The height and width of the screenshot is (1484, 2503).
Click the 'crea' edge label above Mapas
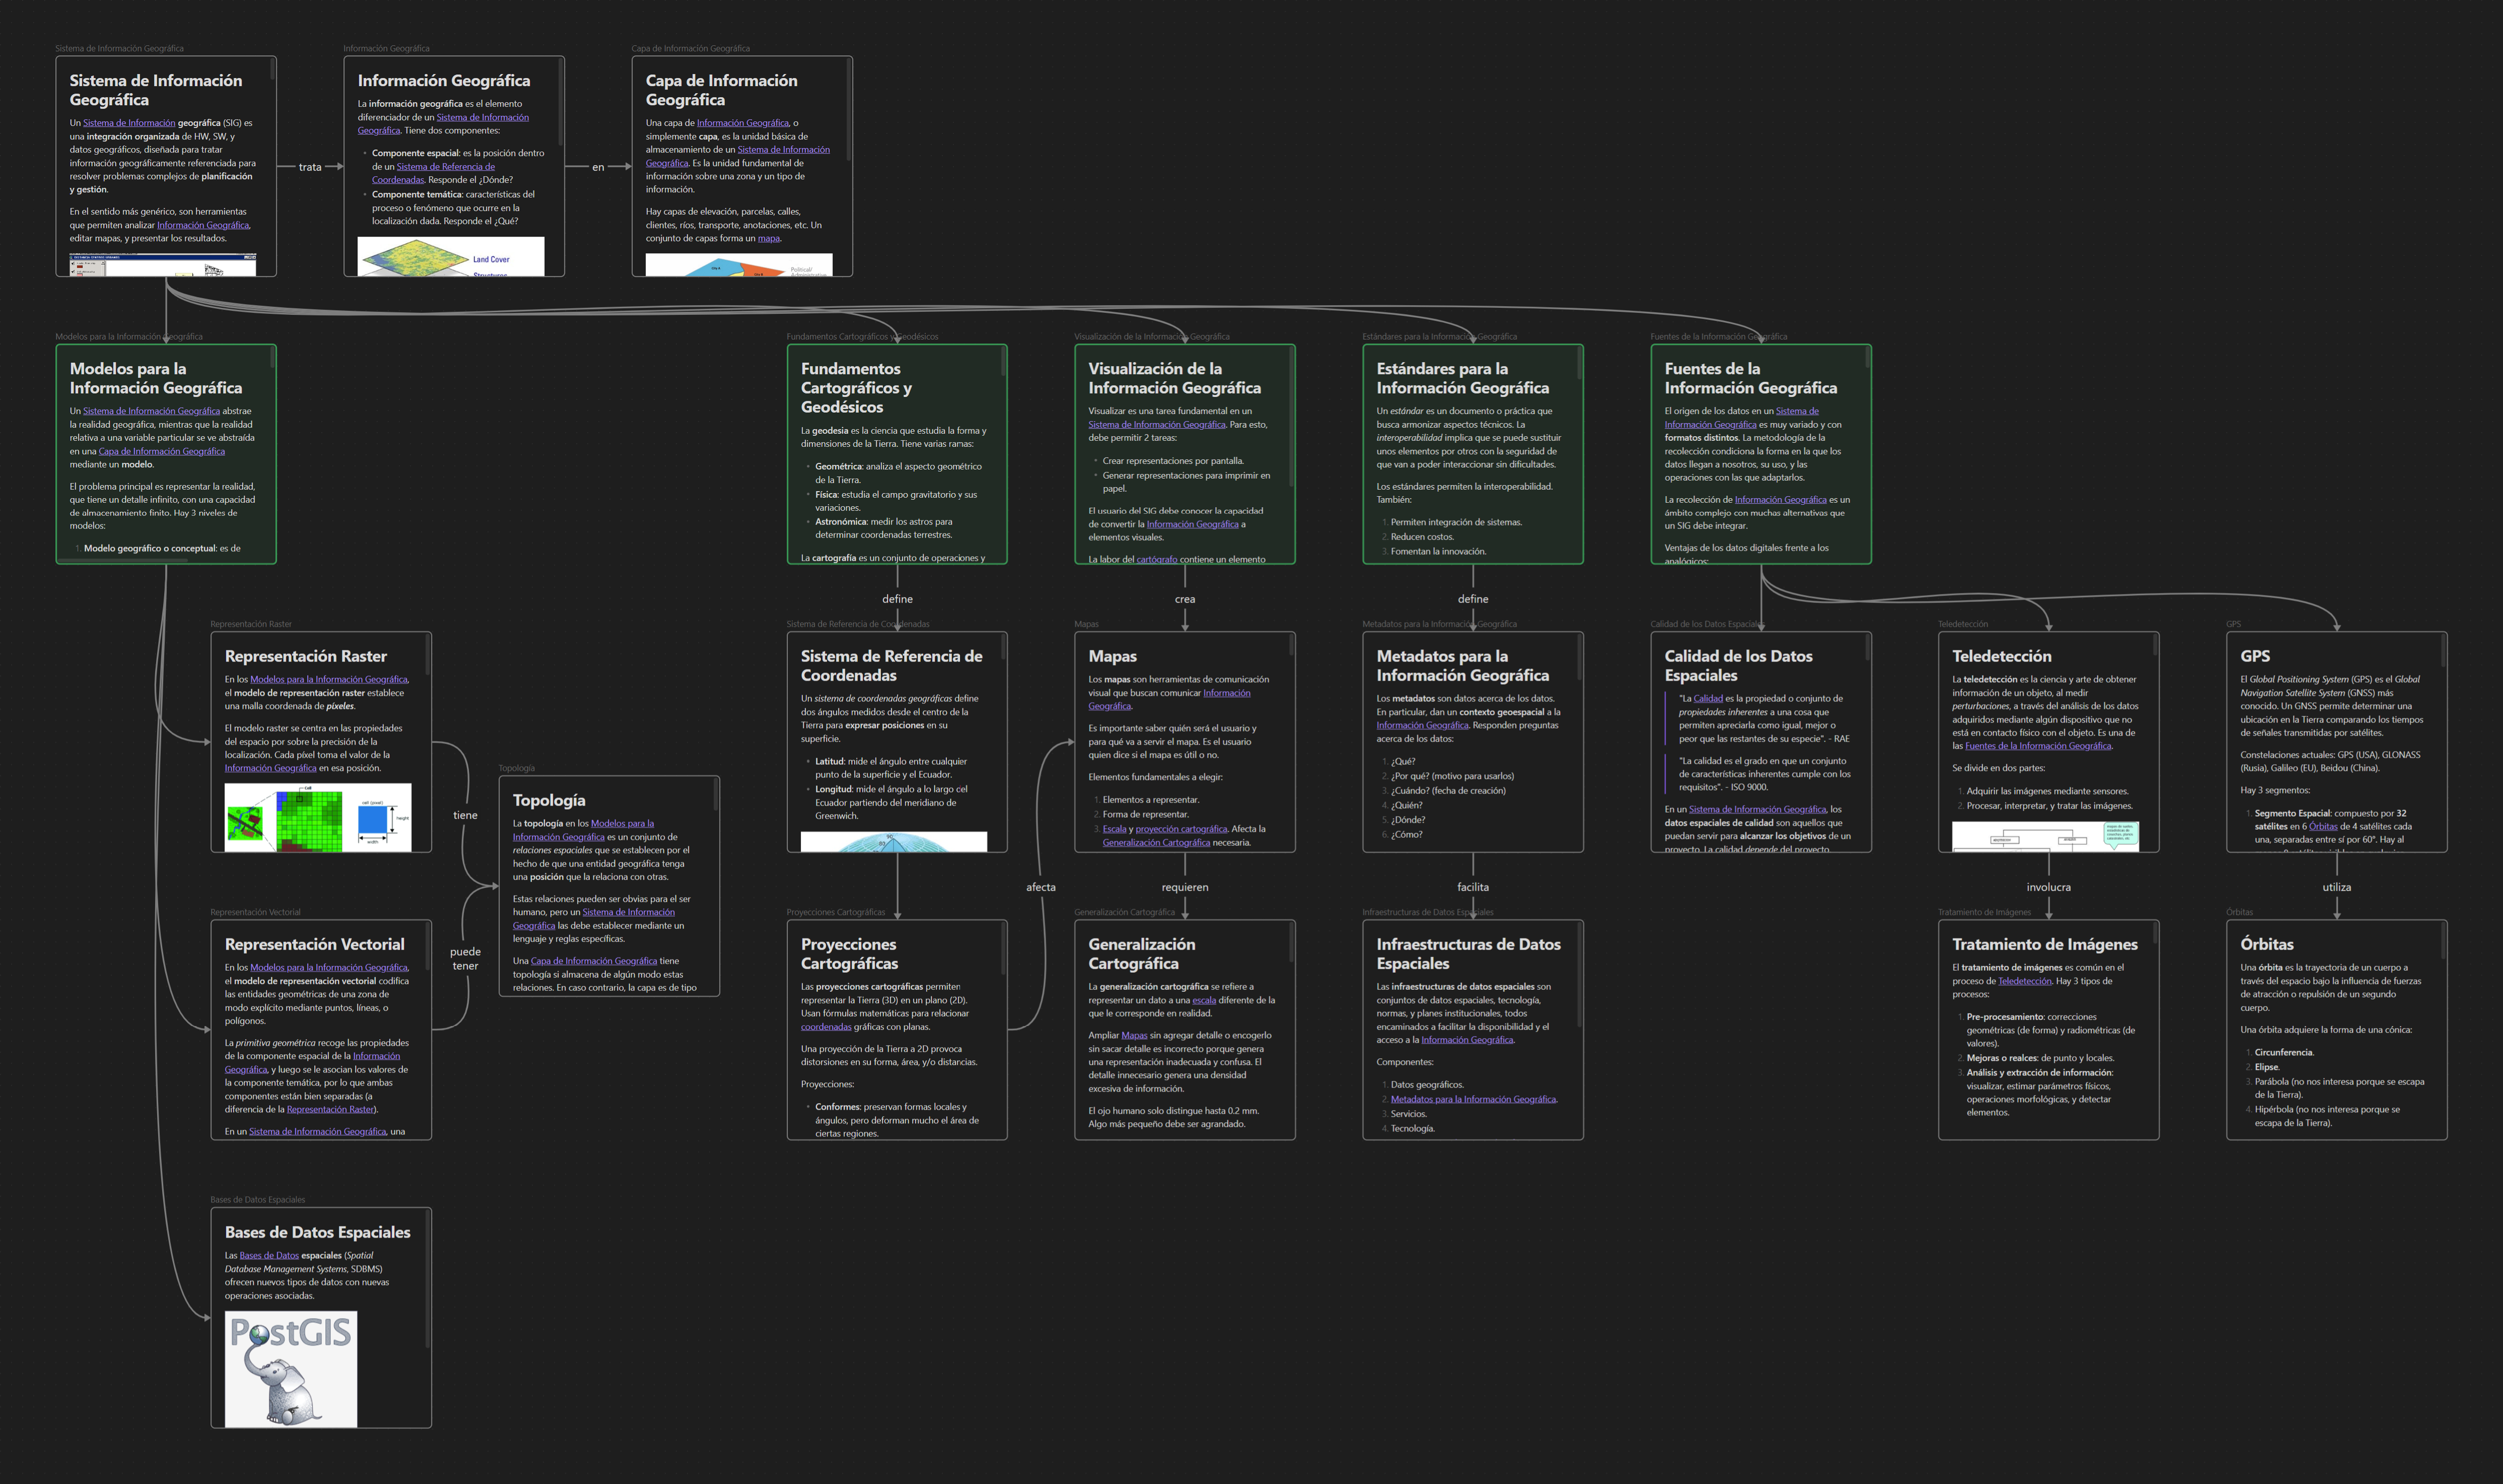[1185, 599]
